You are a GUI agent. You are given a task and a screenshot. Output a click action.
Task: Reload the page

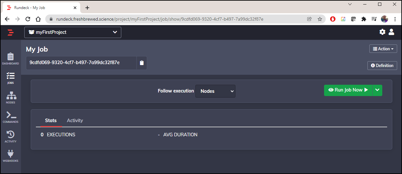click(28, 19)
